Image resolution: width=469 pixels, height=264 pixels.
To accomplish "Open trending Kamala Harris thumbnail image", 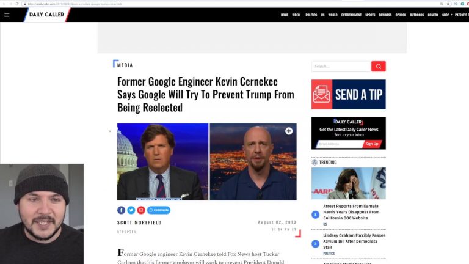I will coord(349,183).
